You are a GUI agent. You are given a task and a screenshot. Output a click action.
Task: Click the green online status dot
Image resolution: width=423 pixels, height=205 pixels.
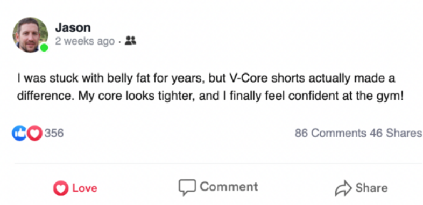44,48
